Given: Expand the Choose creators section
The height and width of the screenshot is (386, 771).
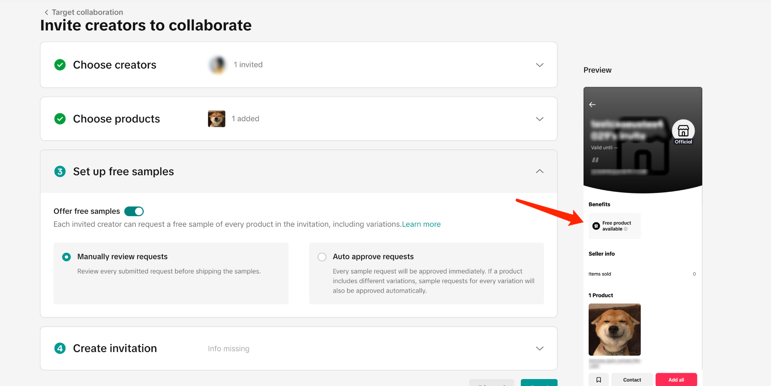Looking at the screenshot, I should 539,65.
